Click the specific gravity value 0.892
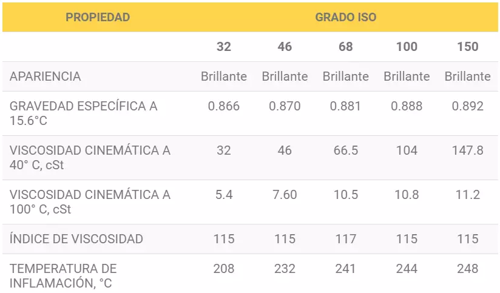 (467, 106)
